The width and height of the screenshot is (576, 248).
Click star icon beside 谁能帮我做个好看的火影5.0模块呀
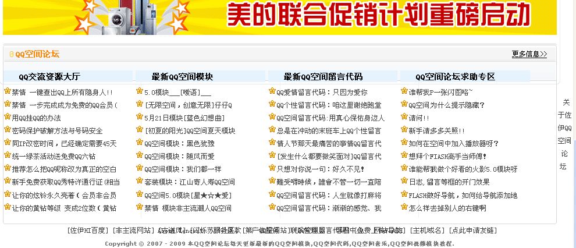point(404,168)
